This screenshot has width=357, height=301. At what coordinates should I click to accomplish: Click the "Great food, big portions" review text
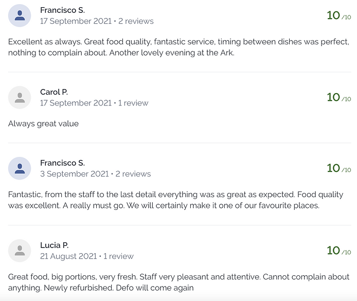(175, 282)
